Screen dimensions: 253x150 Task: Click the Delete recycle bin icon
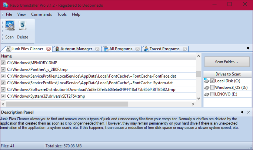point(22,25)
